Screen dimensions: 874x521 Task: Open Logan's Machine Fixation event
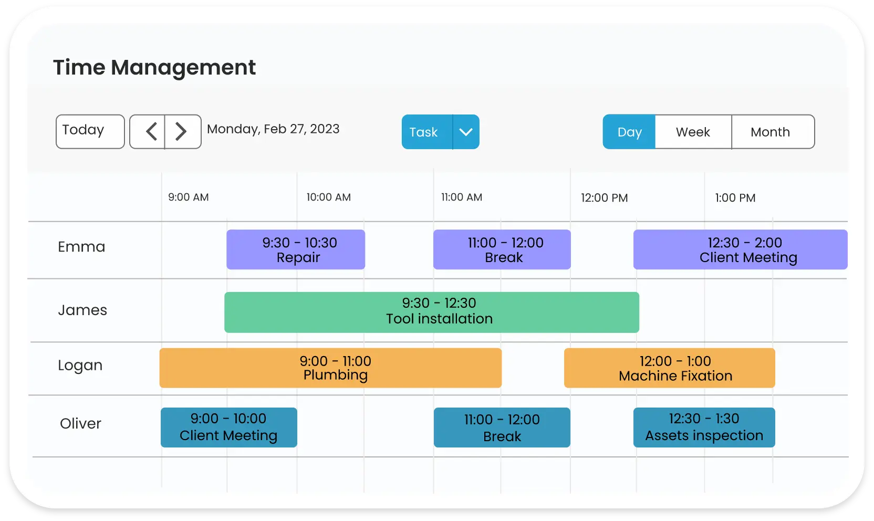(x=669, y=368)
